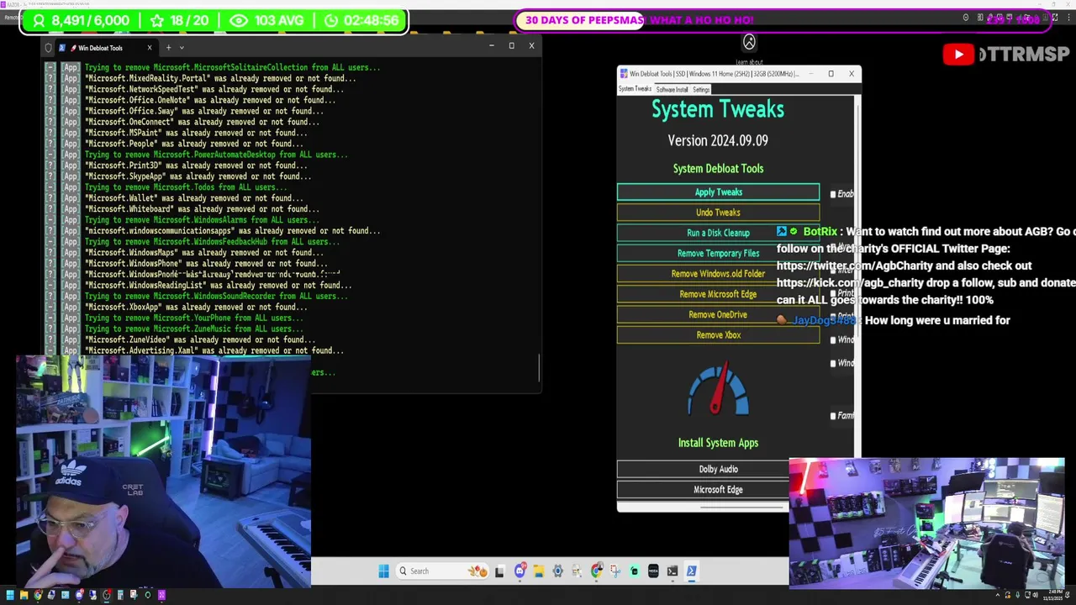1076x605 pixels.
Task: Open Calculator on the host taskbar
Action: tap(120, 595)
